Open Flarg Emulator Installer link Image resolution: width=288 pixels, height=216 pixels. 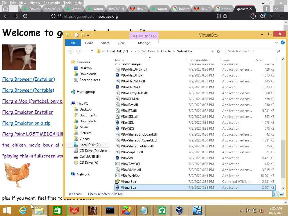pyautogui.click(x=28, y=112)
